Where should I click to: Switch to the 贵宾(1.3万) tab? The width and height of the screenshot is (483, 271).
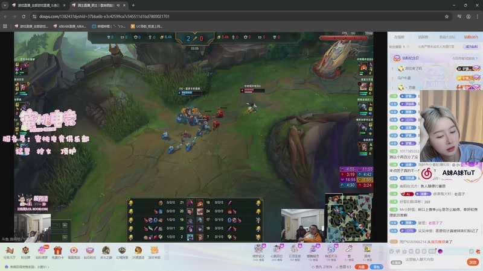(447, 37)
